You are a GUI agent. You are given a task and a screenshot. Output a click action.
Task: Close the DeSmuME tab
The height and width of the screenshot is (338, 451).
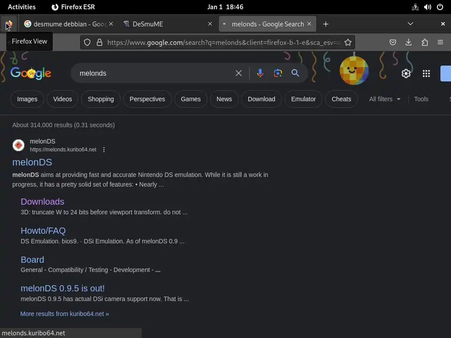(x=210, y=24)
